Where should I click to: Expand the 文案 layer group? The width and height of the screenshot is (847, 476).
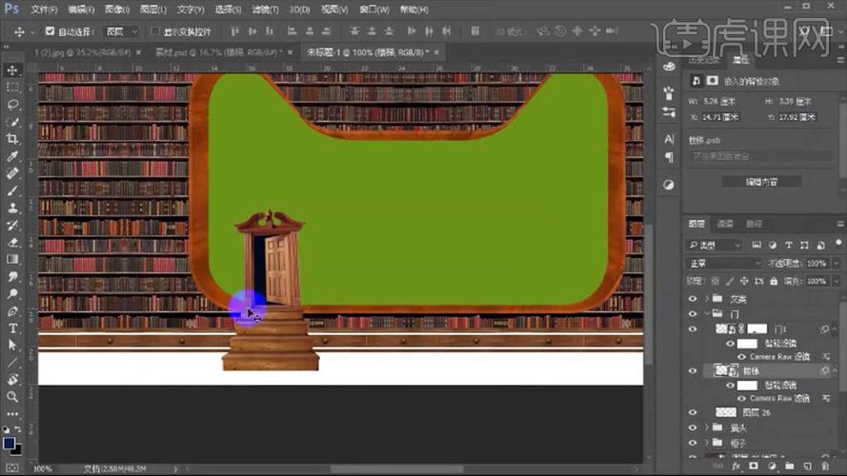(707, 298)
